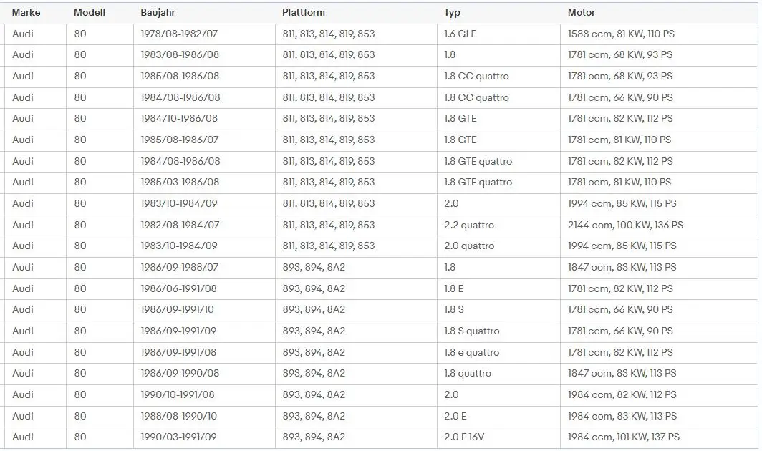Select the 1.6 GLE type cell
762x451 pixels.
click(x=460, y=34)
